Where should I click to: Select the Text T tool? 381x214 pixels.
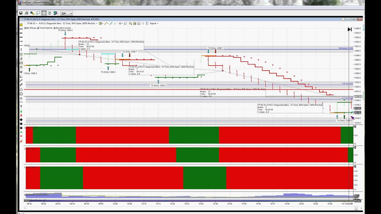pyautogui.click(x=21, y=106)
